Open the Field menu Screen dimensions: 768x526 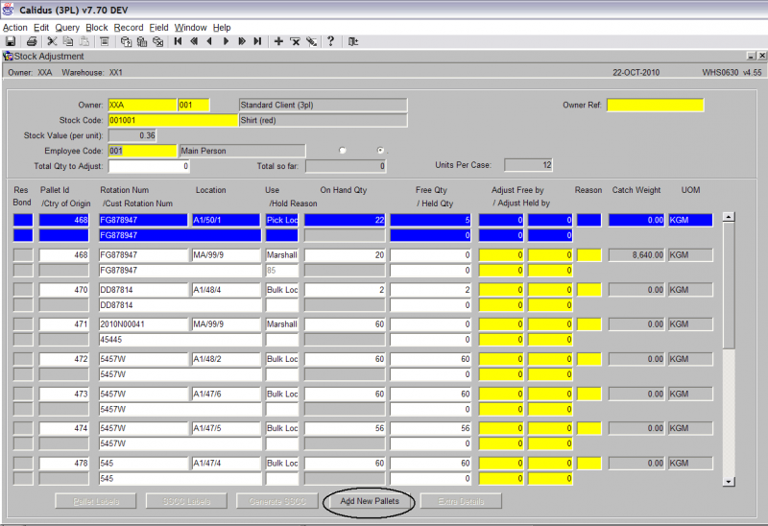[158, 28]
